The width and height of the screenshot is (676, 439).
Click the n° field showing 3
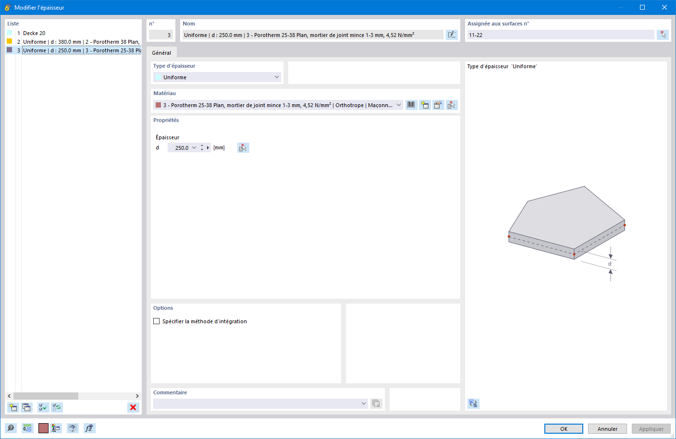click(x=160, y=35)
